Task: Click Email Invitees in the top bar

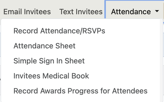Action: point(27,12)
